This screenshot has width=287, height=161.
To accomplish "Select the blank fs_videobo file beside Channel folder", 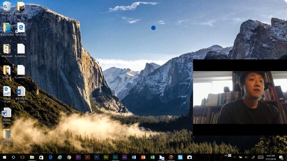I will [21, 72].
